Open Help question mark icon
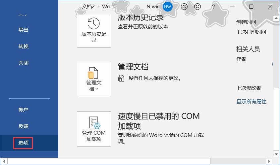The image size is (280, 165). [213, 7]
